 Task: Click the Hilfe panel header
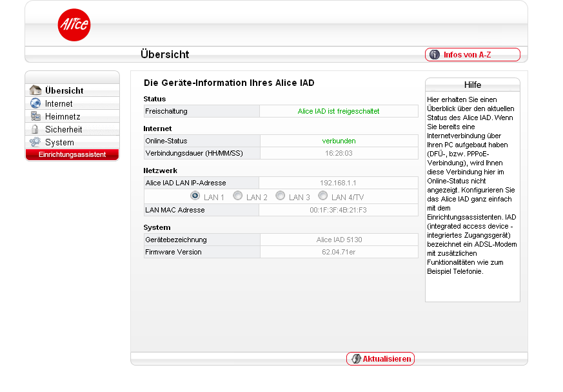pos(473,85)
